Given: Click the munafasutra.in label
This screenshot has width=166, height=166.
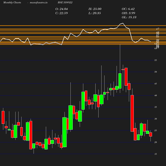Looking at the screenshot, I should pyautogui.click(x=39, y=2).
